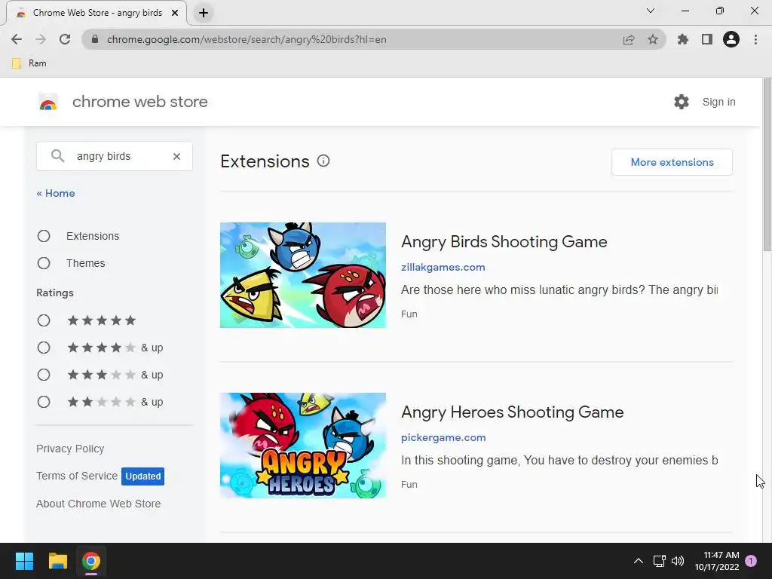
Task: Open File Explorer from taskbar
Action: coord(57,561)
